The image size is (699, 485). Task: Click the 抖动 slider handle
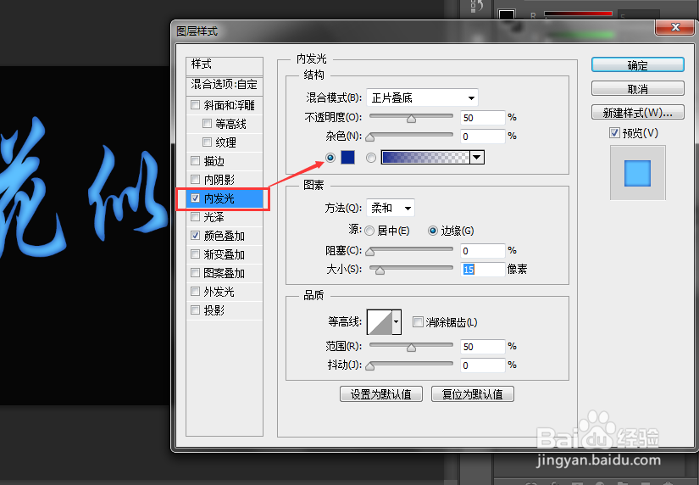(370, 367)
